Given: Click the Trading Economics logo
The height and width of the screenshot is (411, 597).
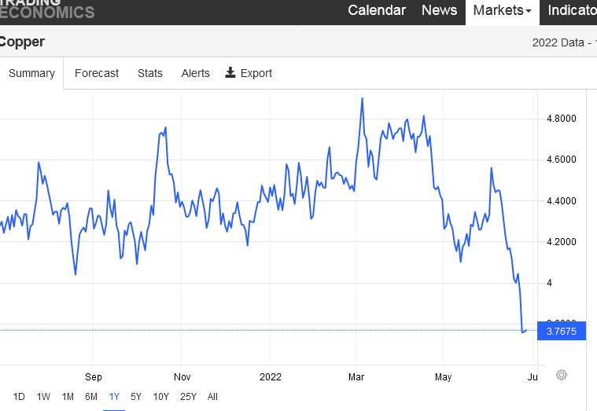Looking at the screenshot, I should tap(47, 9).
